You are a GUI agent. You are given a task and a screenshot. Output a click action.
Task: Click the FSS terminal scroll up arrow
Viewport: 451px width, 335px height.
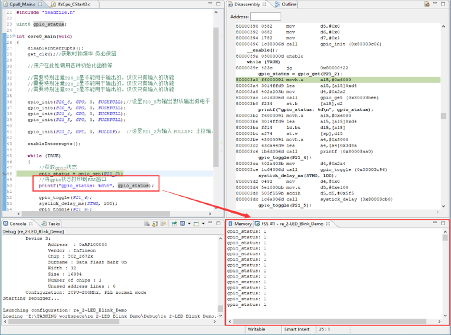445,231
